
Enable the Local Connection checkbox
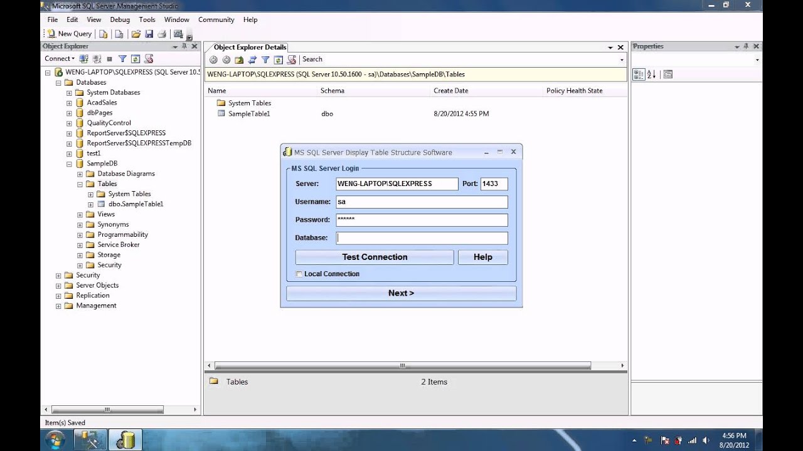299,274
